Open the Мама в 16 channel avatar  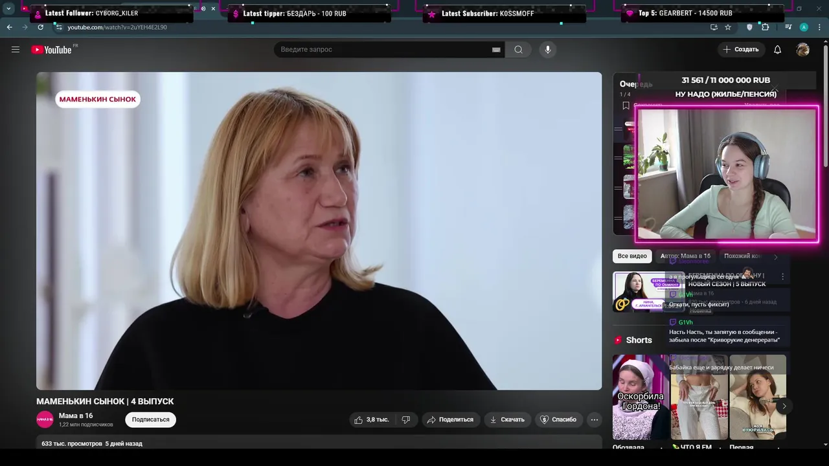(45, 419)
